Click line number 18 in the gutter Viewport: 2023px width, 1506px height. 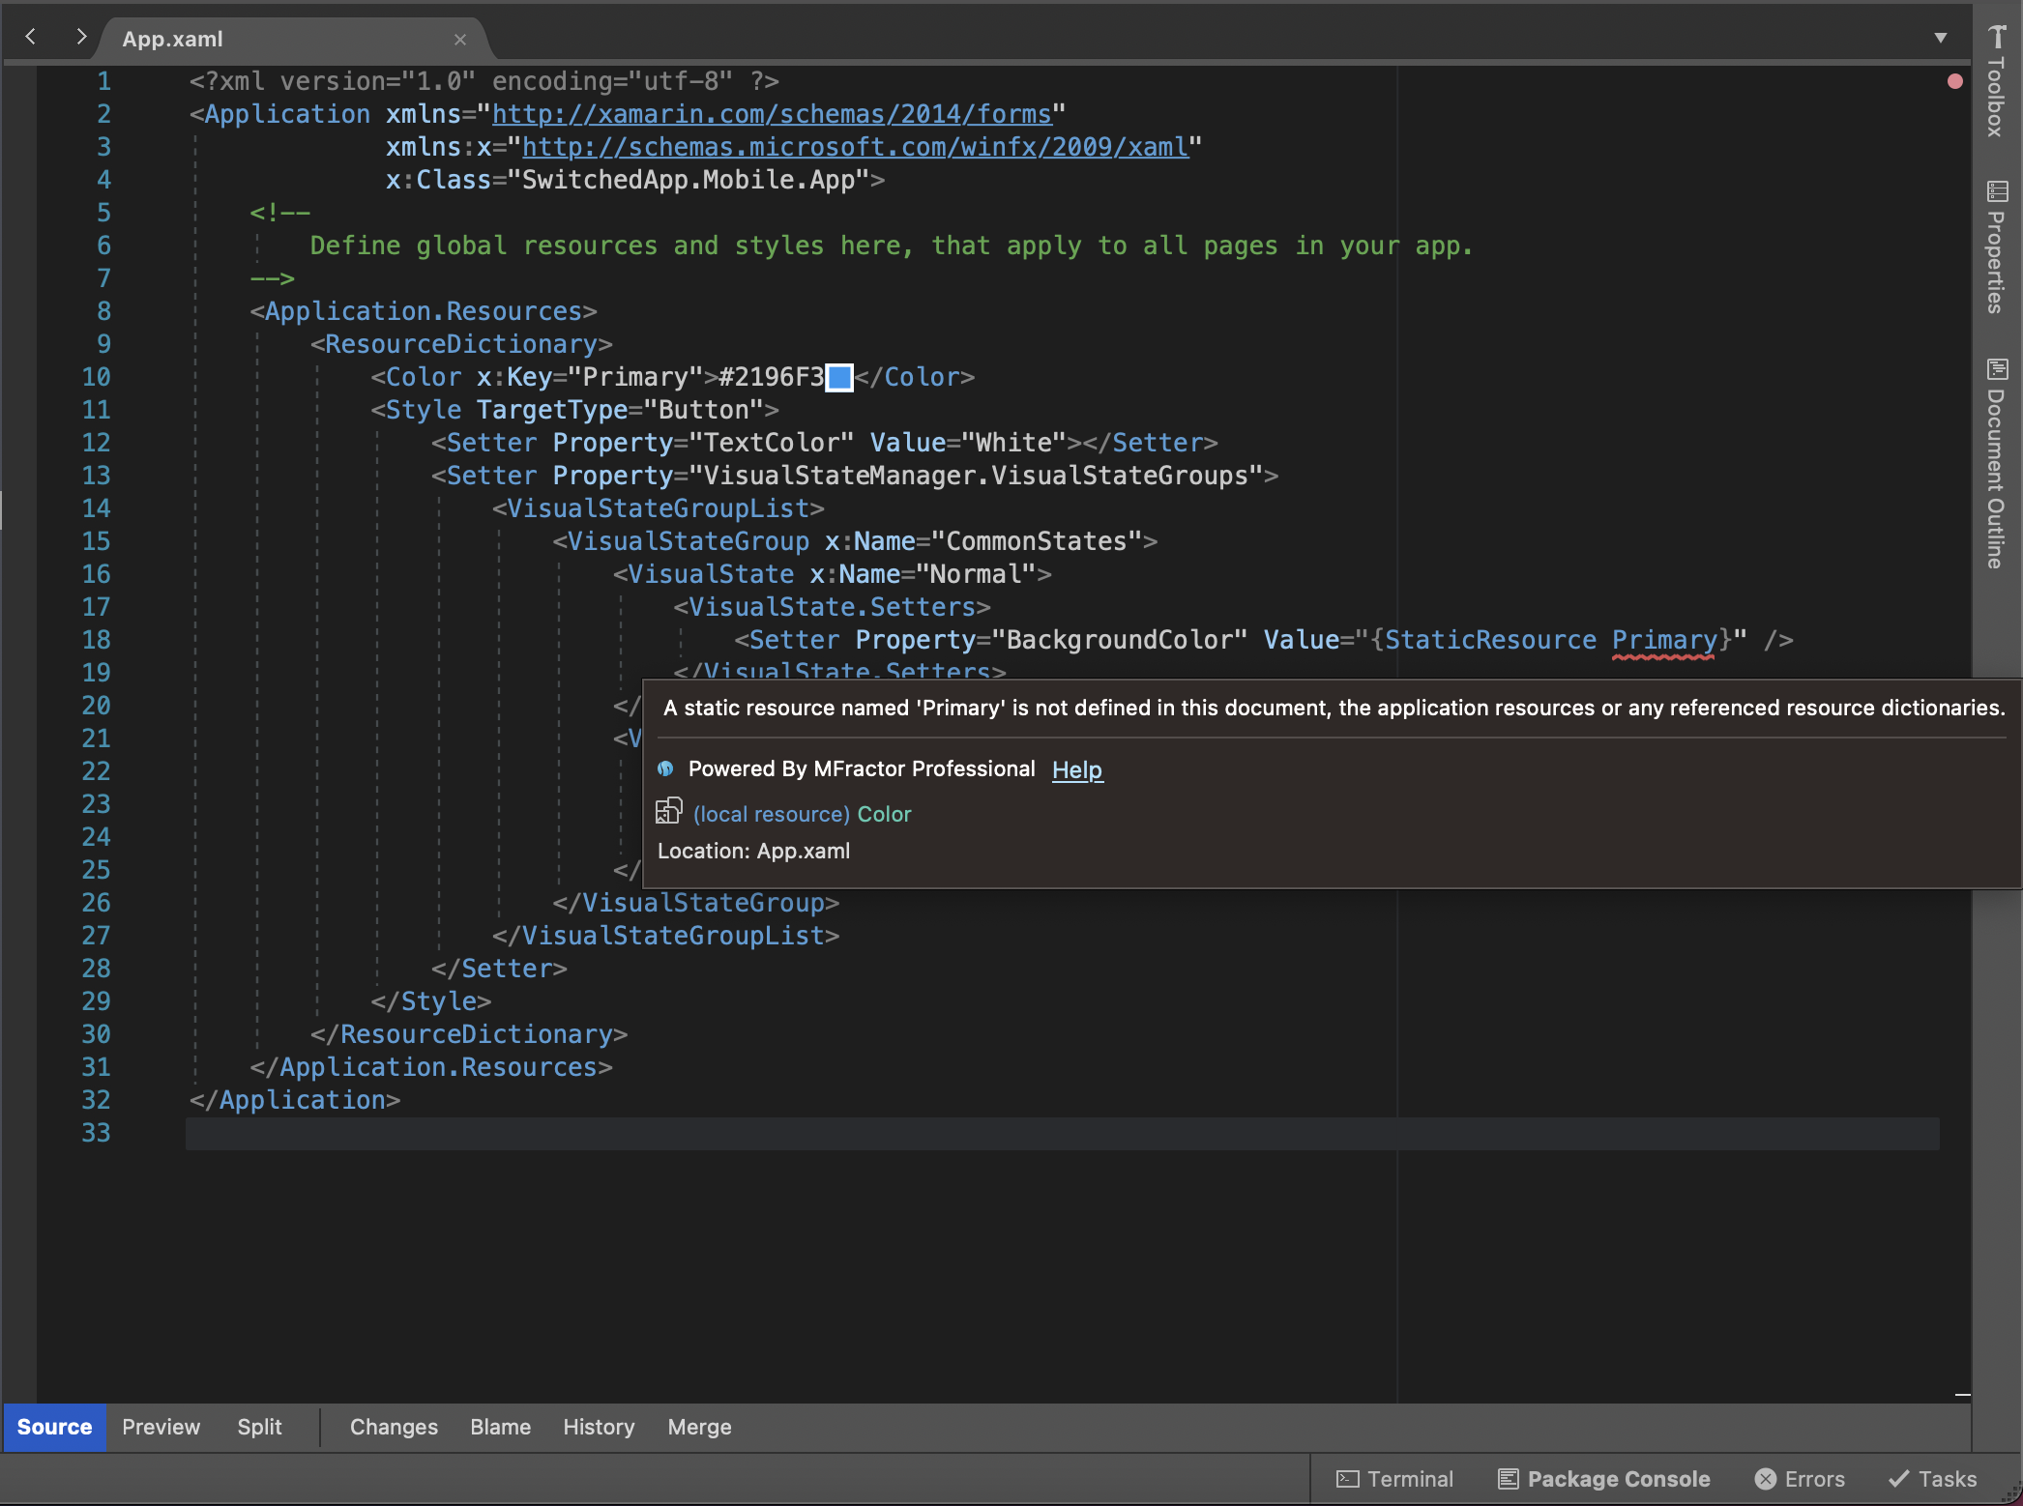[x=96, y=640]
